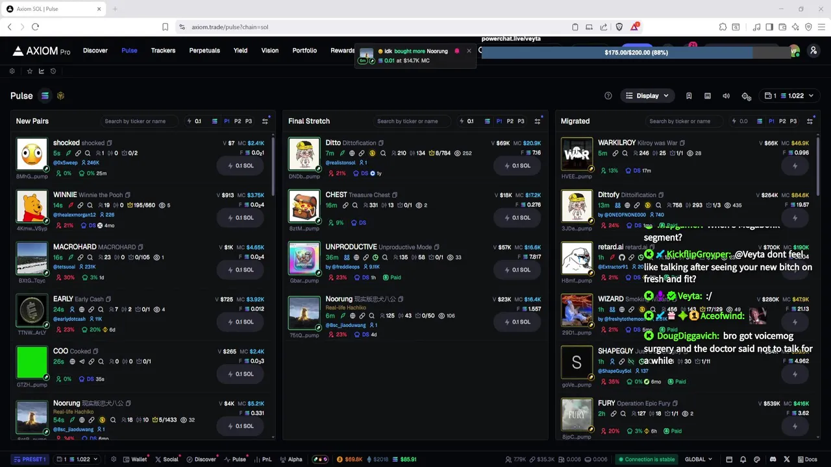The image size is (831, 467).
Task: Expand the wallet balance 1.022 dropdown at top
Action: pyautogui.click(x=789, y=96)
